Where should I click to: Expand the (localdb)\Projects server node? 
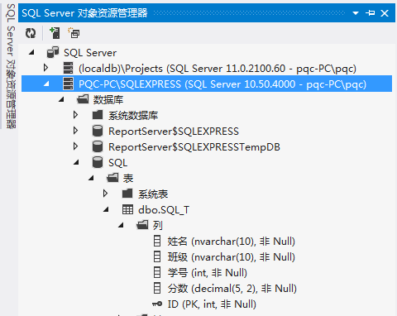[45, 68]
